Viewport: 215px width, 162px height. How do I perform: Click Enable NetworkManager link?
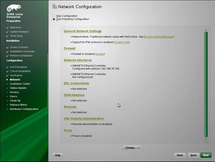point(159,37)
